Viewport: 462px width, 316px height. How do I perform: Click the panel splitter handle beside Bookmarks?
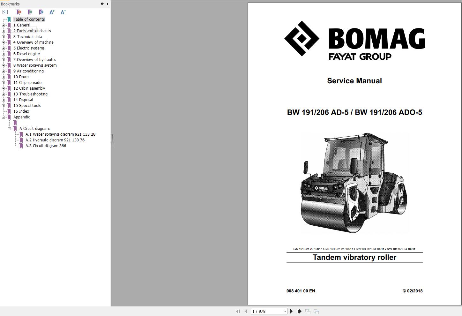point(112,141)
